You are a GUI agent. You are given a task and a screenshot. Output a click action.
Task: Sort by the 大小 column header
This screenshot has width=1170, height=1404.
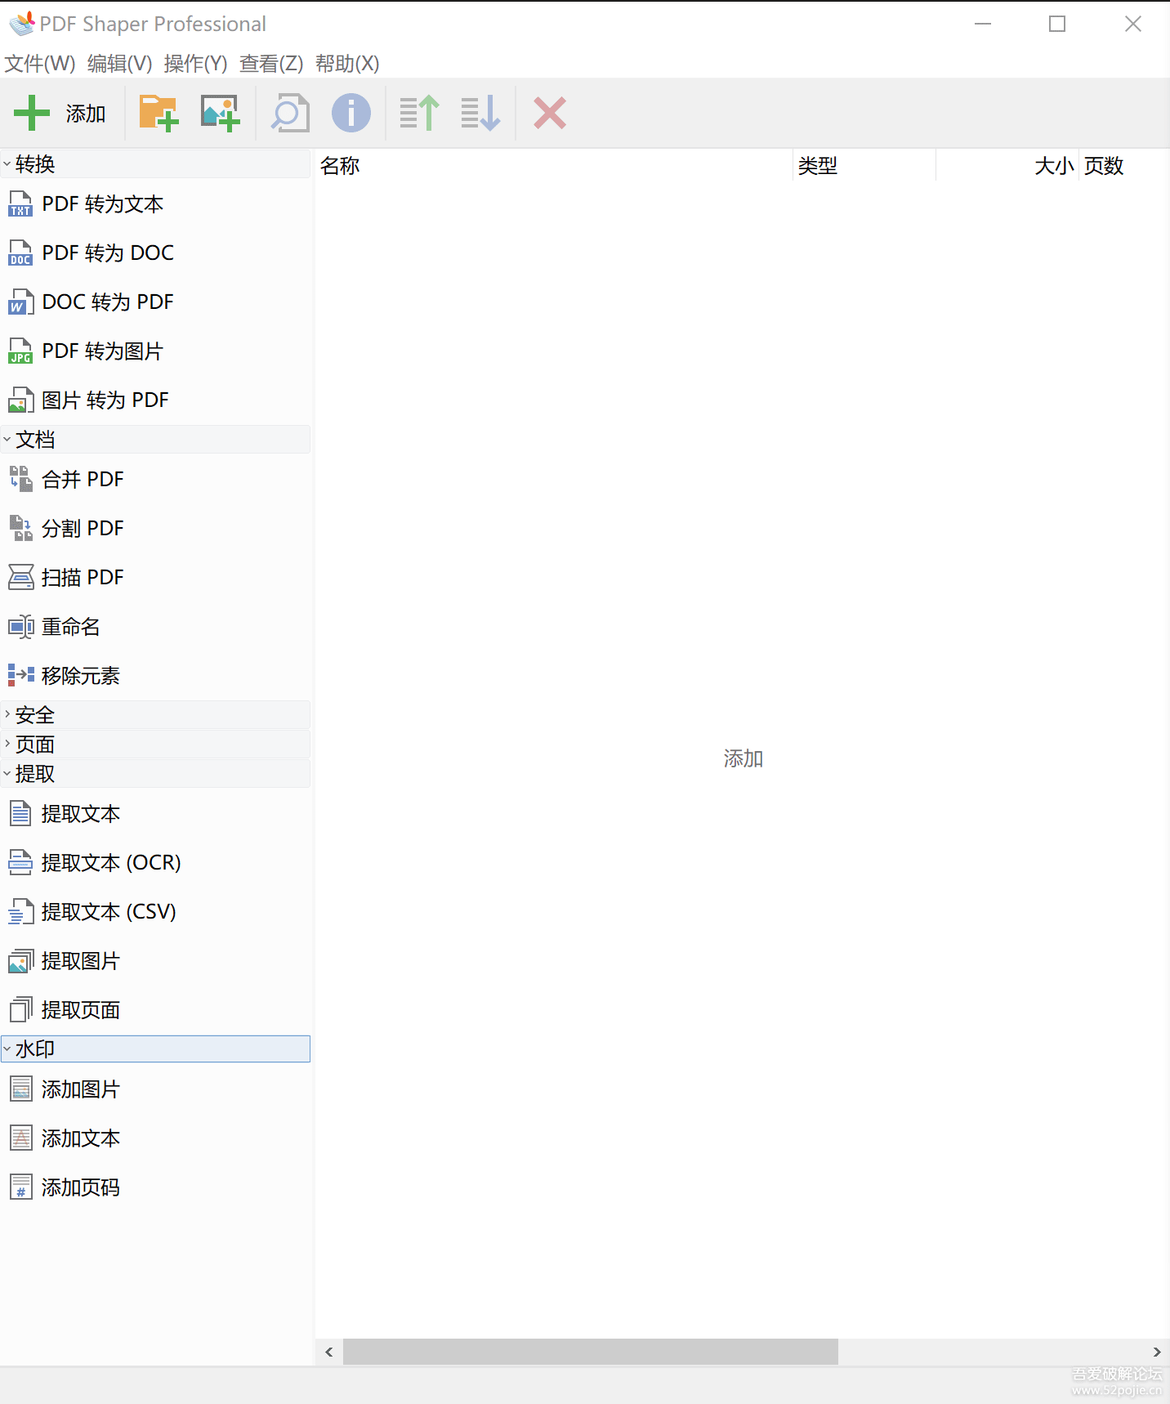click(1008, 165)
